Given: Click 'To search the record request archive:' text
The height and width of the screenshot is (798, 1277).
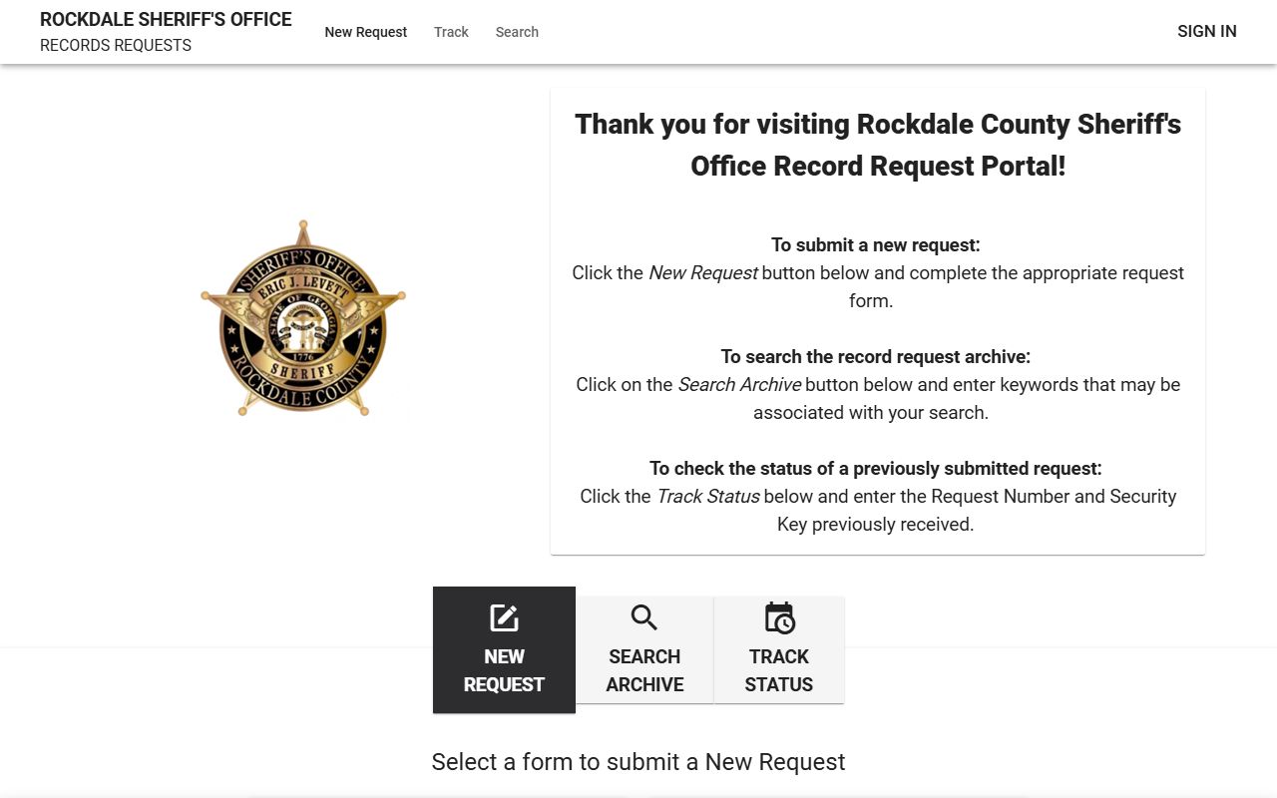Looking at the screenshot, I should (x=876, y=356).
